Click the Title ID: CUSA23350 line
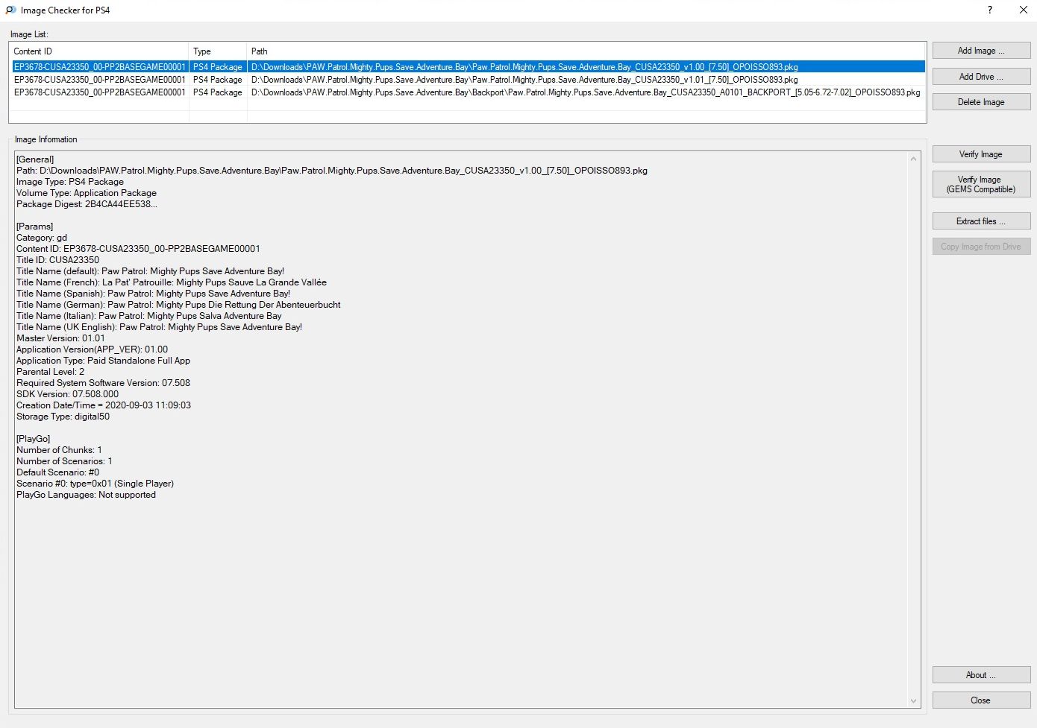Screen dimensions: 1037x728 (57, 260)
